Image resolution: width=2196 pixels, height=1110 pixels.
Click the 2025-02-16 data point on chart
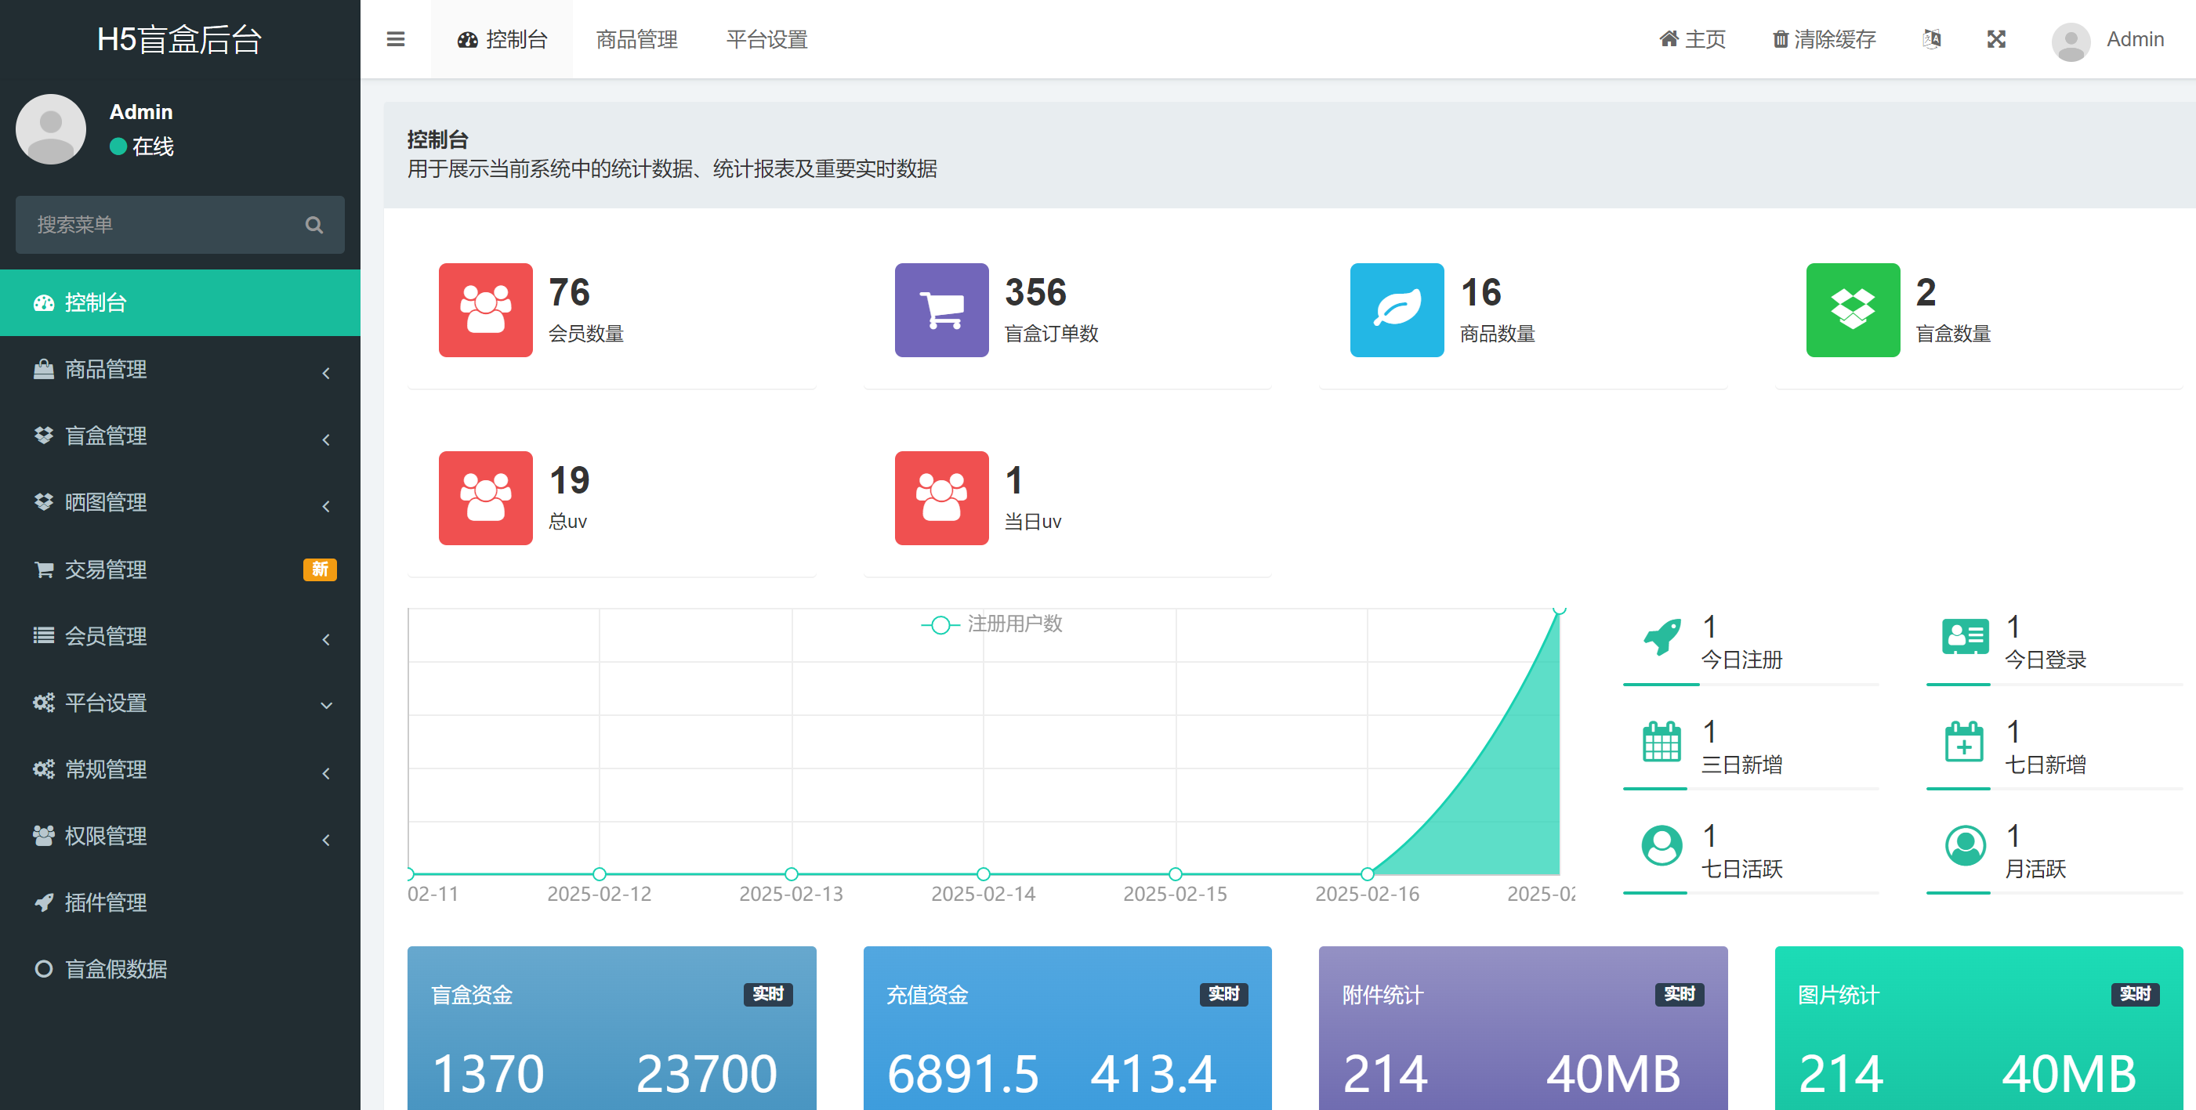pos(1368,874)
